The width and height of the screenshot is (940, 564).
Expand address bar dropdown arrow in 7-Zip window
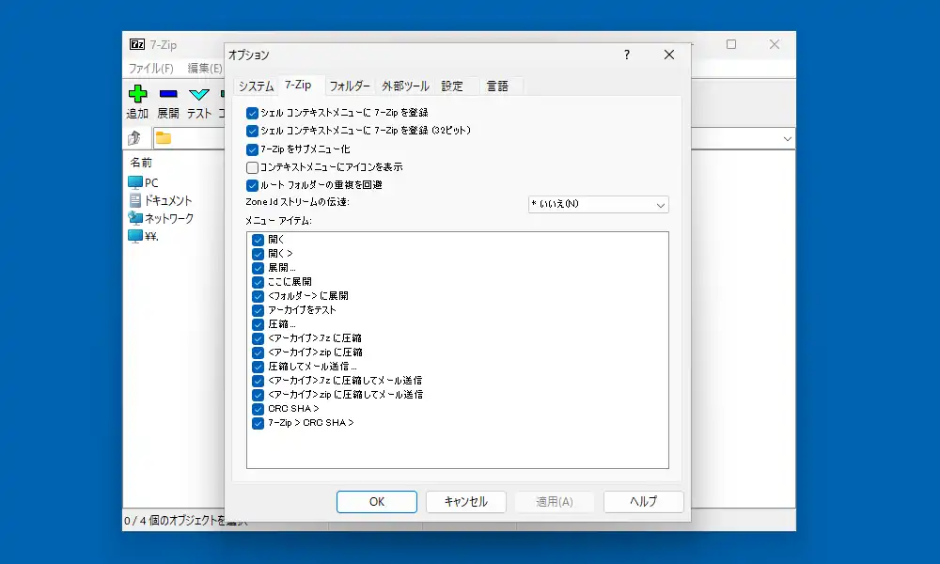[x=787, y=139]
